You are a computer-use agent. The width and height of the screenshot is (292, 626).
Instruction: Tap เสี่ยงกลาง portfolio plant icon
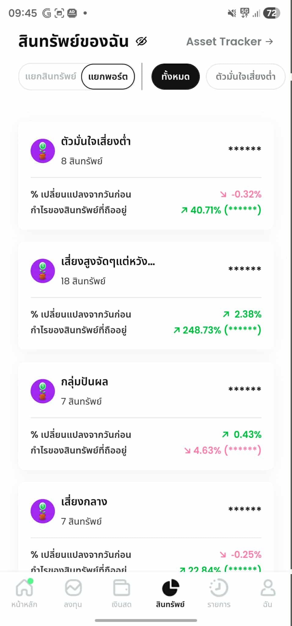[43, 511]
